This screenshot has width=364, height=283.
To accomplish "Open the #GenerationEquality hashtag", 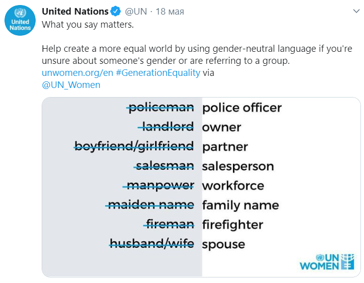I will coord(158,73).
